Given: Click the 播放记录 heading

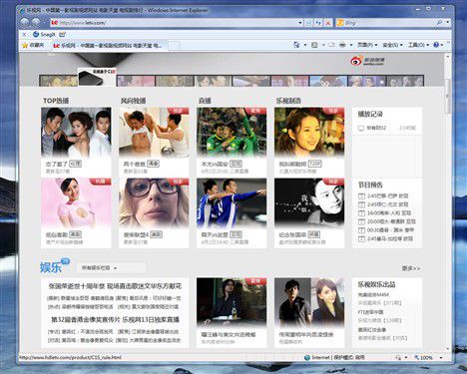Looking at the screenshot, I should pyautogui.click(x=370, y=114).
